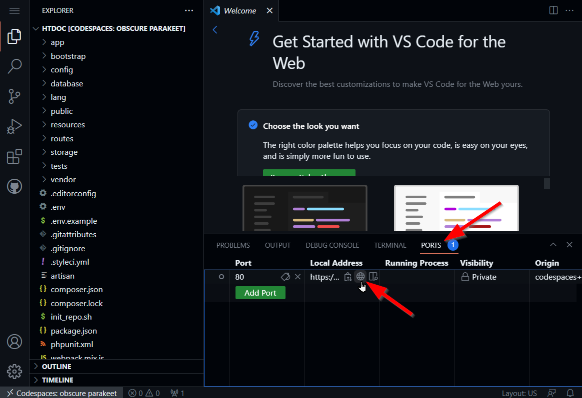Click the port 80 https local address
This screenshot has height=398, width=582.
point(324,277)
